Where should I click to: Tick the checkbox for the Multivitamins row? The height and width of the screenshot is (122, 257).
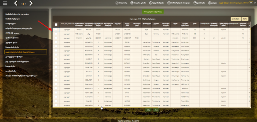pos(56,97)
